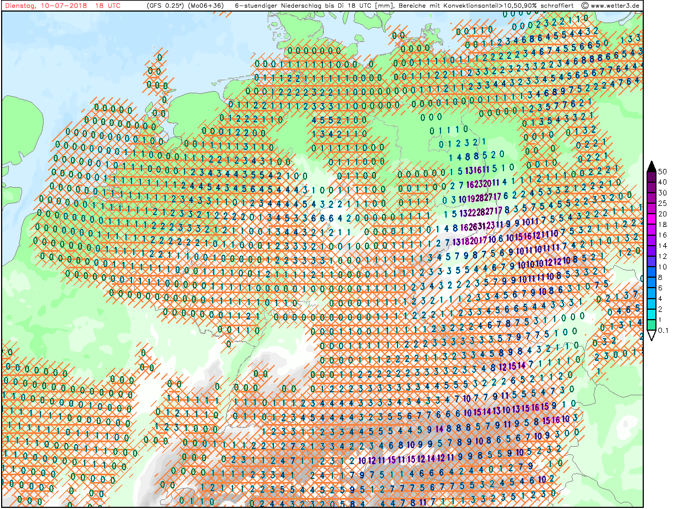
Task: Pick the violet color between 12 and 14
Action: pos(652,251)
